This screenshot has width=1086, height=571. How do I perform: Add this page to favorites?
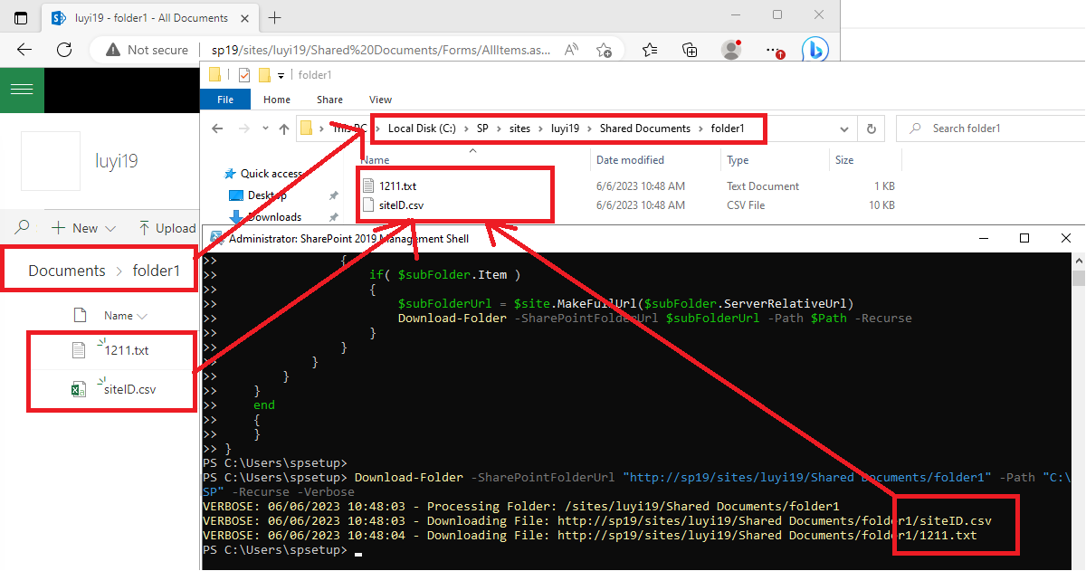[605, 51]
